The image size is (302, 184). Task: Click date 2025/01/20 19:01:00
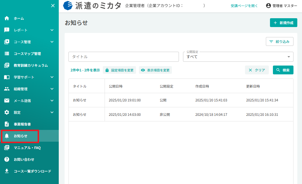pos(125,100)
